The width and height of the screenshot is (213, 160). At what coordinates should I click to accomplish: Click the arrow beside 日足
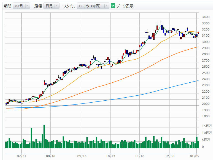click(57, 6)
